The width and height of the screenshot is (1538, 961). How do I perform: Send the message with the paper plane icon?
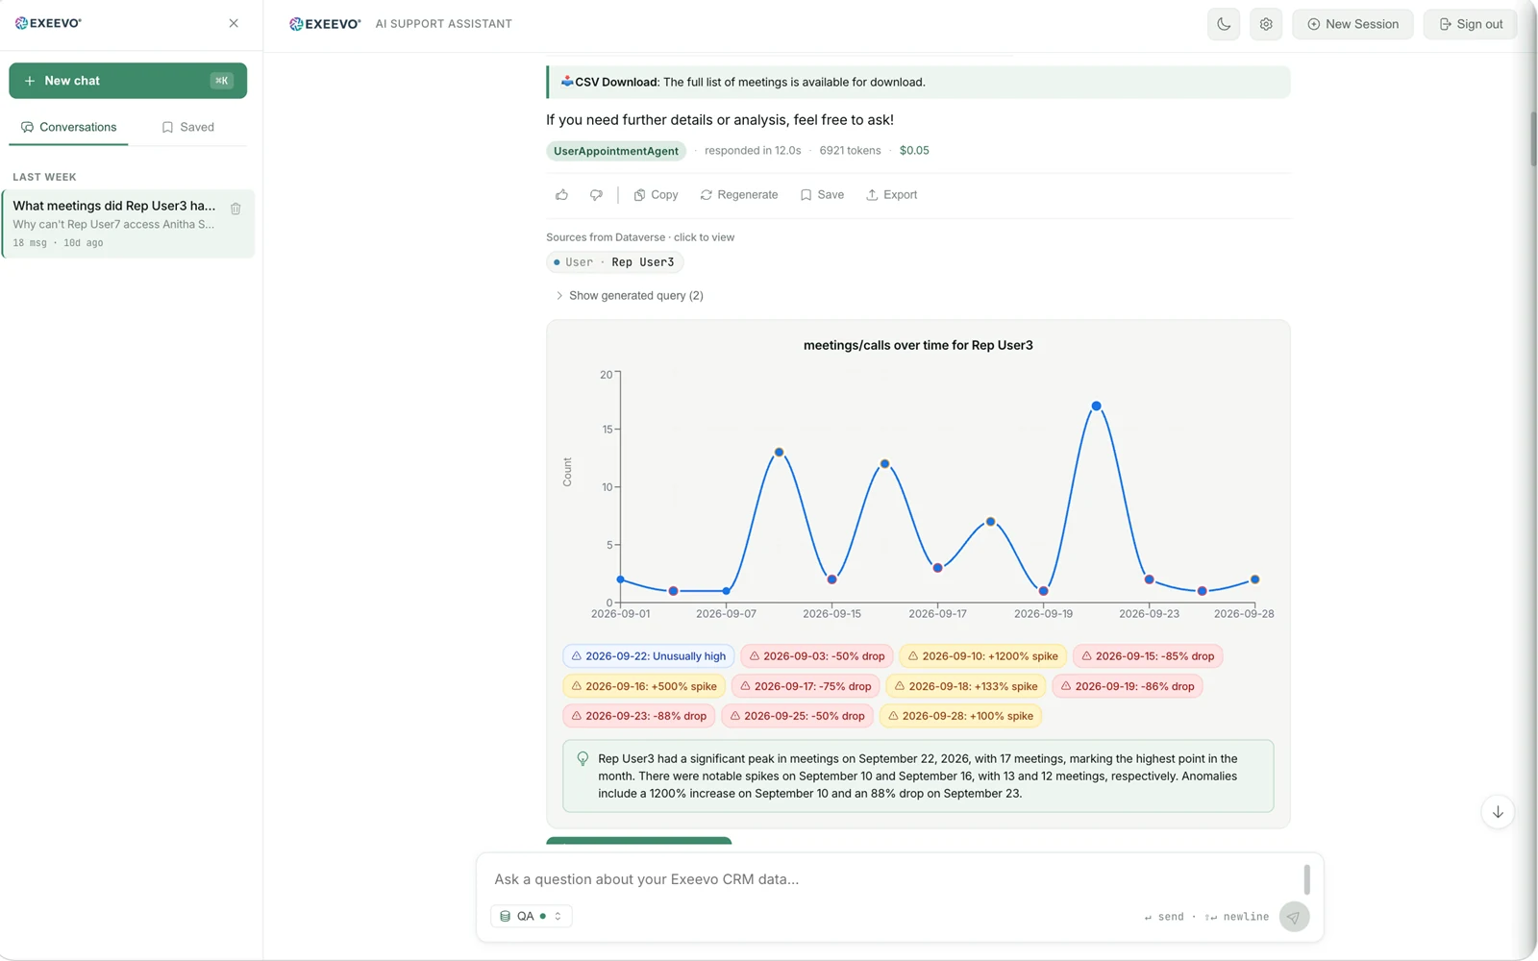point(1294,917)
